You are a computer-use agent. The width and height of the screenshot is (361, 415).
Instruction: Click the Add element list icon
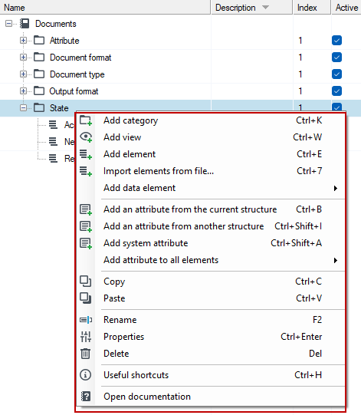tap(86, 154)
